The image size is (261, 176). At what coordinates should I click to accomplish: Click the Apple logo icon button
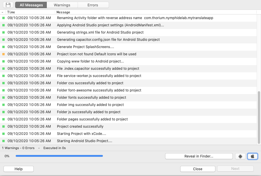pyautogui.click(x=252, y=156)
